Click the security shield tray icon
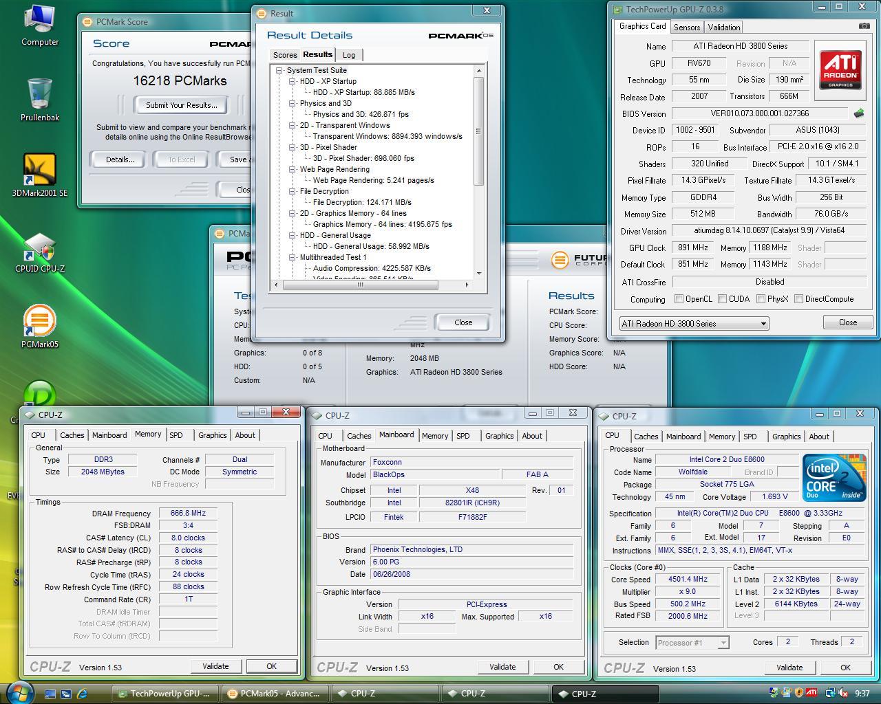 [x=798, y=693]
